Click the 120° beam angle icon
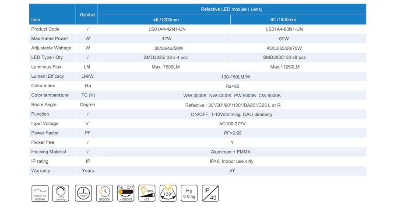This screenshot has height=210, width=394. (168, 193)
